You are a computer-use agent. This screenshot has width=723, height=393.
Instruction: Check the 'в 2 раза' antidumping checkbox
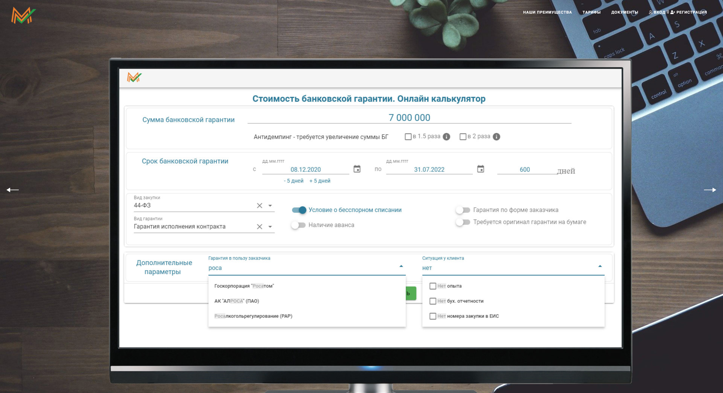pos(463,137)
